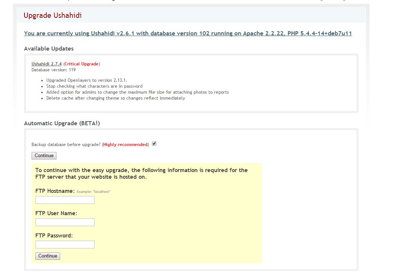Click the FTP Hostname label

pyautogui.click(x=55, y=191)
